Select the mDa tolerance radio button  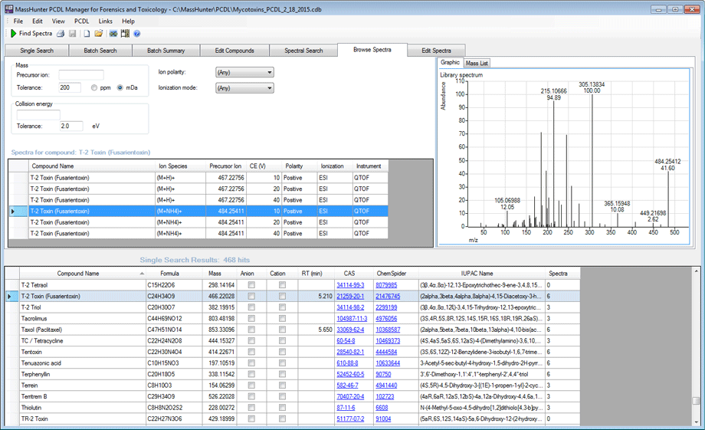(120, 88)
